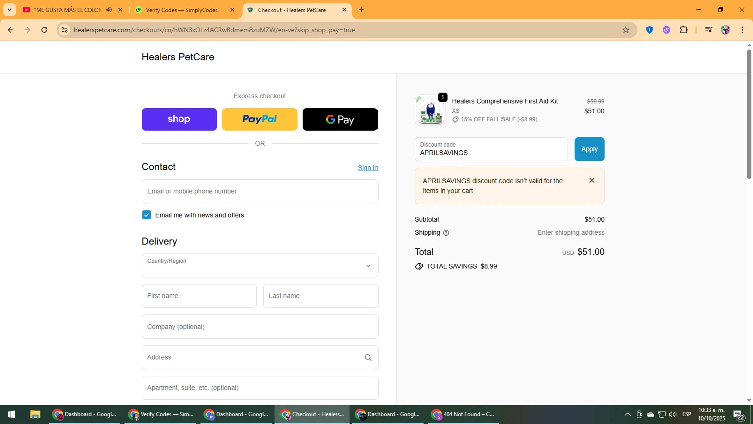Open a new browser tab
The width and height of the screenshot is (753, 424).
point(361,10)
